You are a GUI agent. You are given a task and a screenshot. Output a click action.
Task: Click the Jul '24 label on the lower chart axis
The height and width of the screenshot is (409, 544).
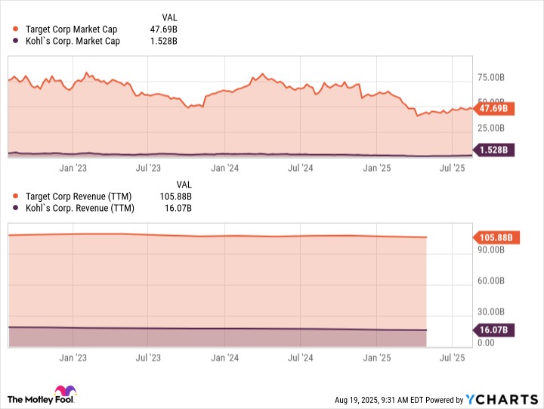coord(301,358)
